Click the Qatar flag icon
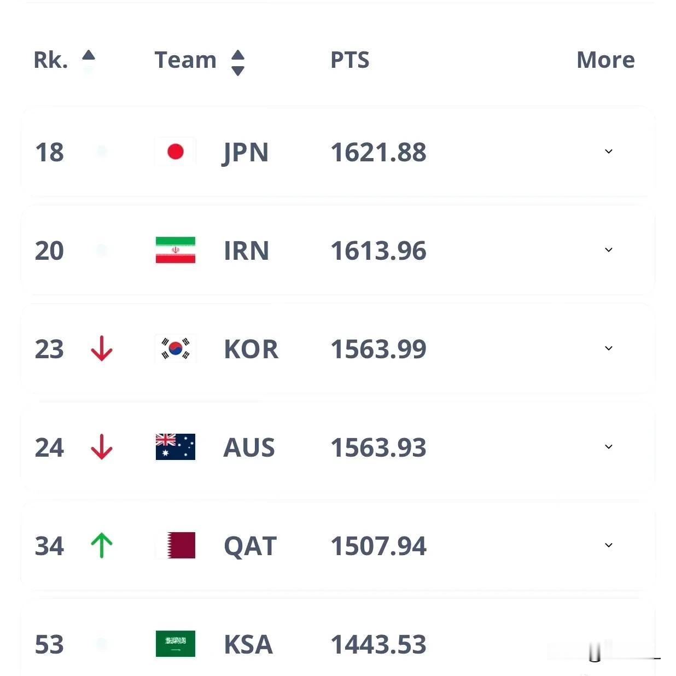Screen dimensions: 676x676 (175, 545)
